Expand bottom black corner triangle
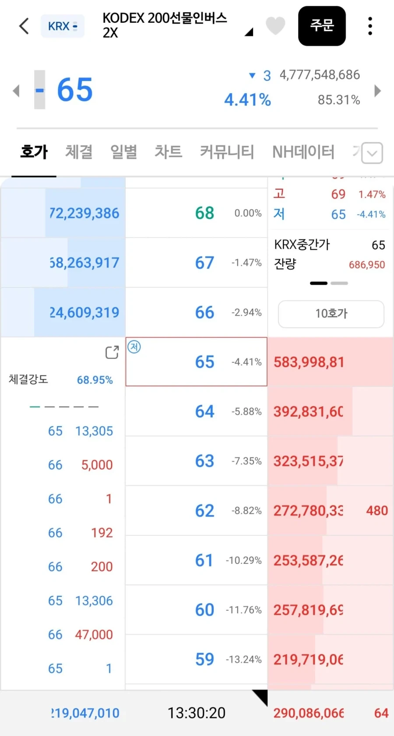 (x=260, y=697)
